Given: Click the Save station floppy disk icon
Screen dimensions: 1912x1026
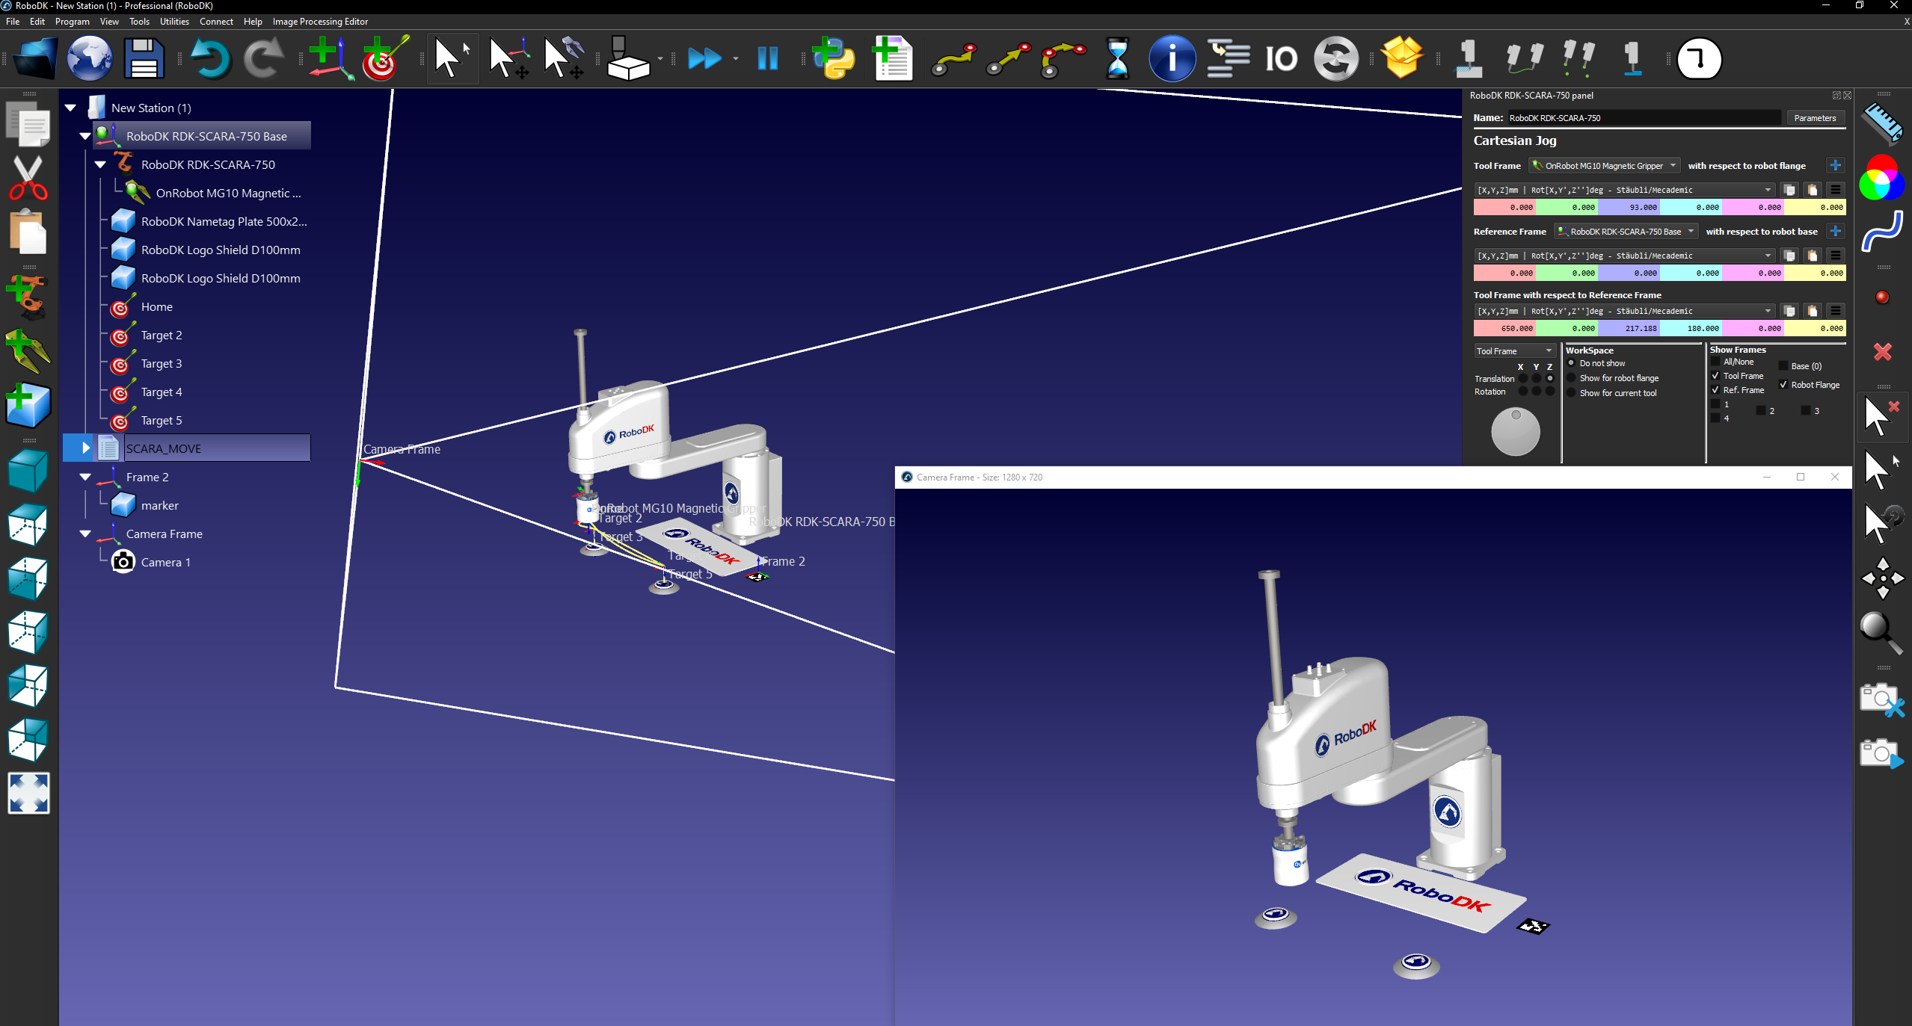Looking at the screenshot, I should tap(144, 58).
